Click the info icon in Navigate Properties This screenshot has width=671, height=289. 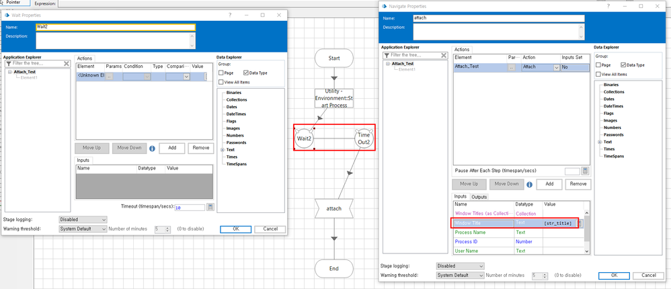(x=530, y=183)
